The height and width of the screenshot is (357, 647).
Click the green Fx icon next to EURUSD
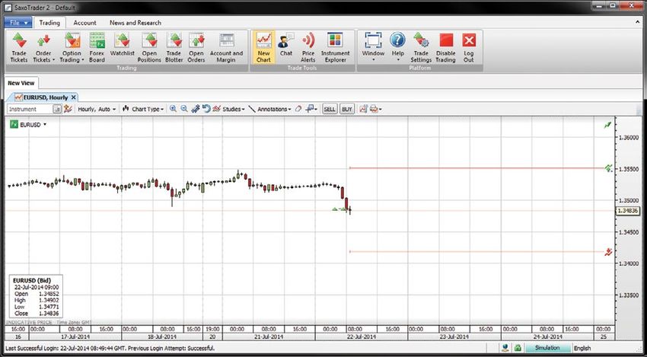[x=14, y=124]
